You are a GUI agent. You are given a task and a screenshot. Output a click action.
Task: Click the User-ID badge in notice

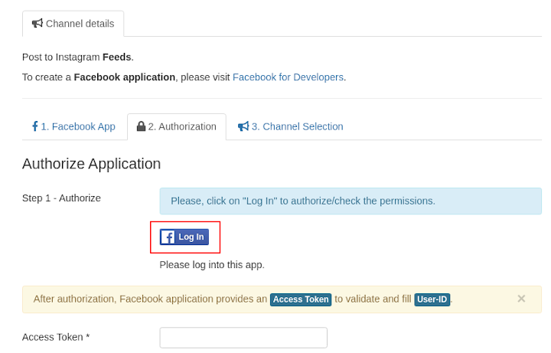click(x=432, y=299)
